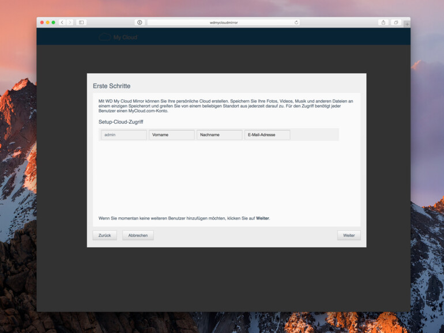Click Safari's forward arrow button

(x=70, y=22)
